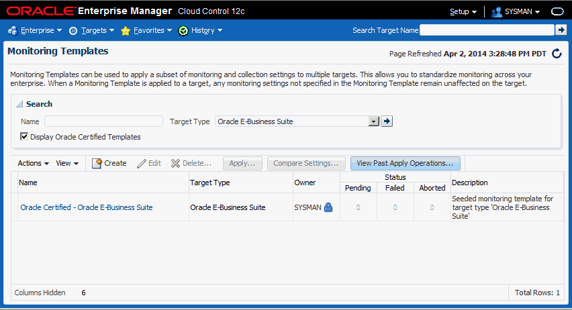Click the Page Refreshed timestamp text

pyautogui.click(x=468, y=54)
